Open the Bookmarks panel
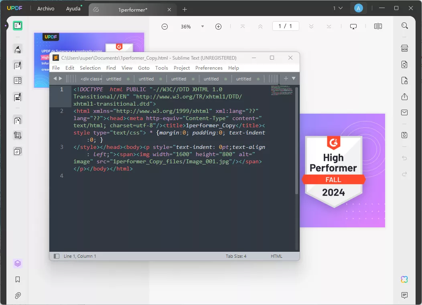This screenshot has height=305, width=422. coord(18,279)
